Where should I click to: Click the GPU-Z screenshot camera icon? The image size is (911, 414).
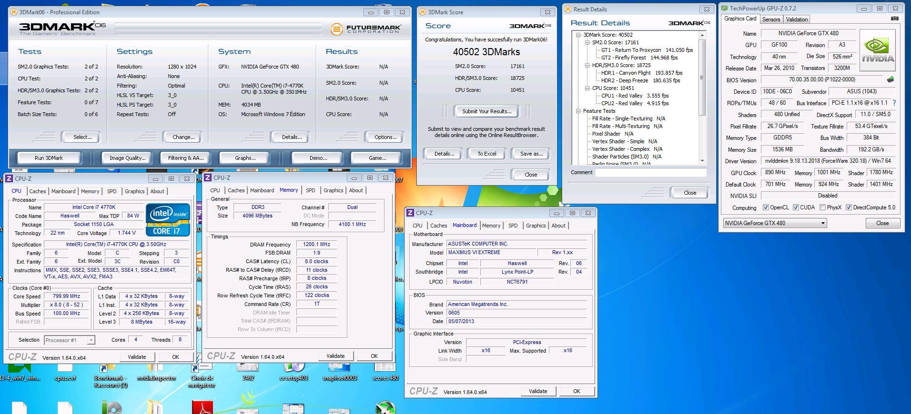(x=895, y=19)
